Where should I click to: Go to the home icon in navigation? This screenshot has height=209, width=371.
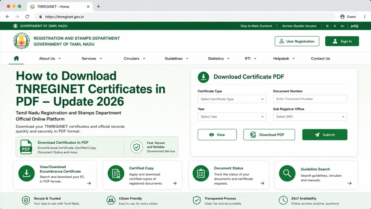pyautogui.click(x=16, y=58)
